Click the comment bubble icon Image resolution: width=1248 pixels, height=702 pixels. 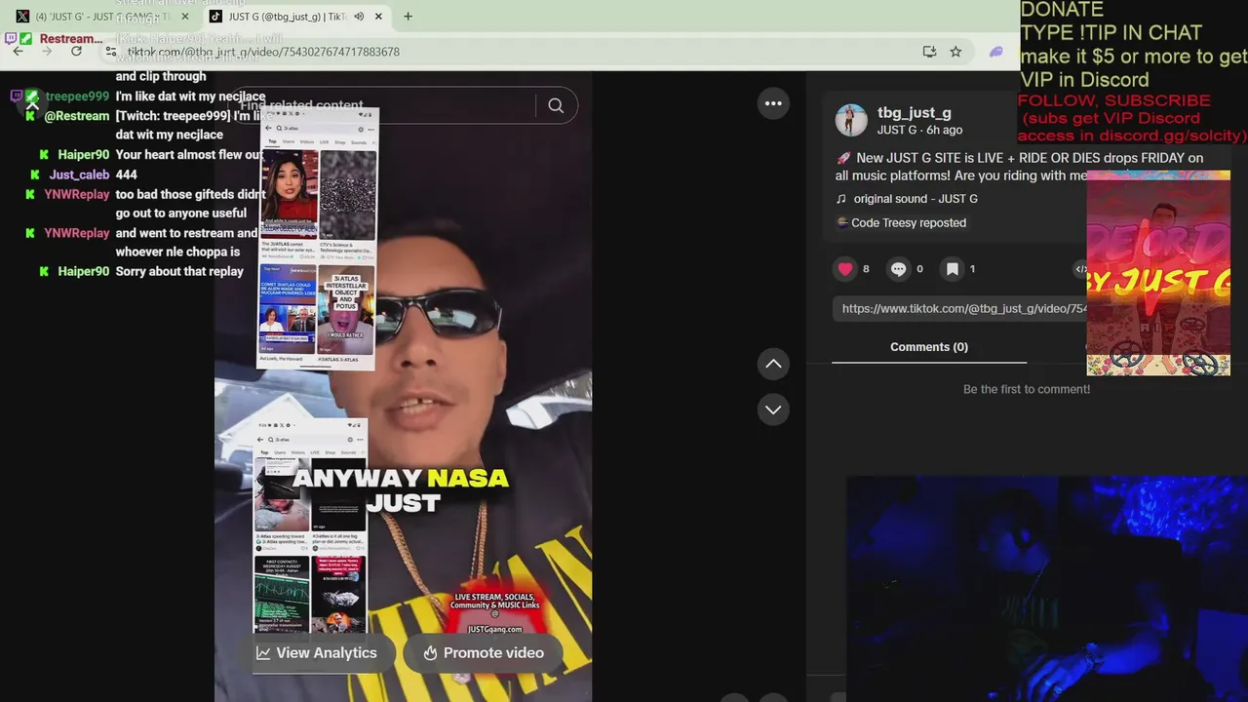tap(898, 269)
